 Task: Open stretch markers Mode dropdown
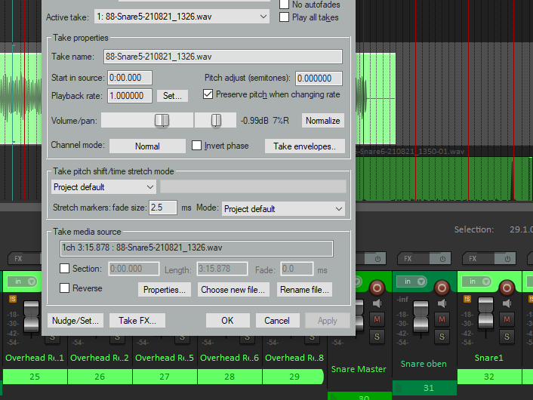pyautogui.click(x=283, y=208)
